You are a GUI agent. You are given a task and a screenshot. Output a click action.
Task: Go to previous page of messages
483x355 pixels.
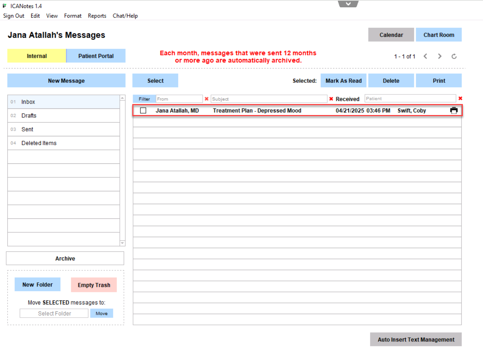coord(425,56)
